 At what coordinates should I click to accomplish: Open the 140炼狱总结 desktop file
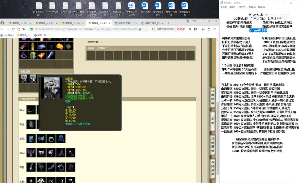coord(52,8)
